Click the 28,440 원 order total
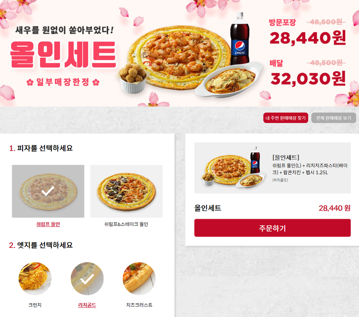Viewport: 359px width, 317px height. point(334,208)
